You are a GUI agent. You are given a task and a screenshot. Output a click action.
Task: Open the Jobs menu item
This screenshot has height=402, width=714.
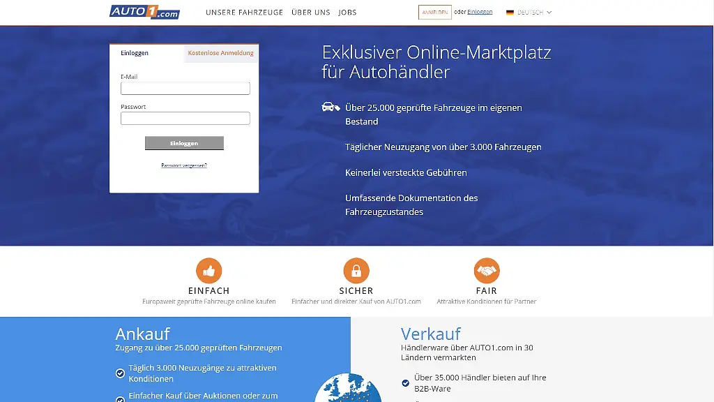click(x=347, y=13)
